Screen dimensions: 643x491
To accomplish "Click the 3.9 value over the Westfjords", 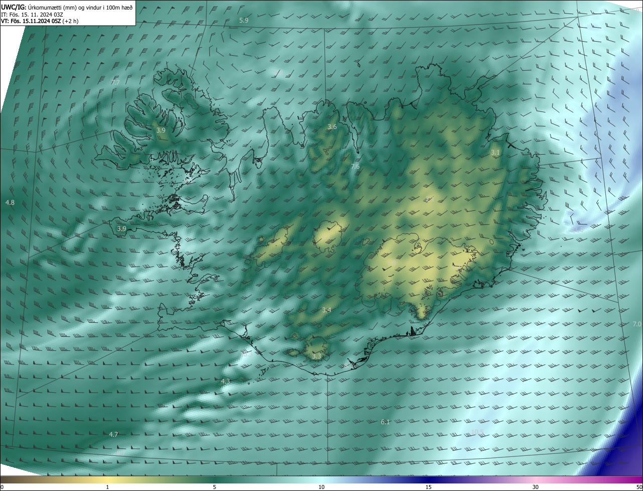I will tap(161, 130).
